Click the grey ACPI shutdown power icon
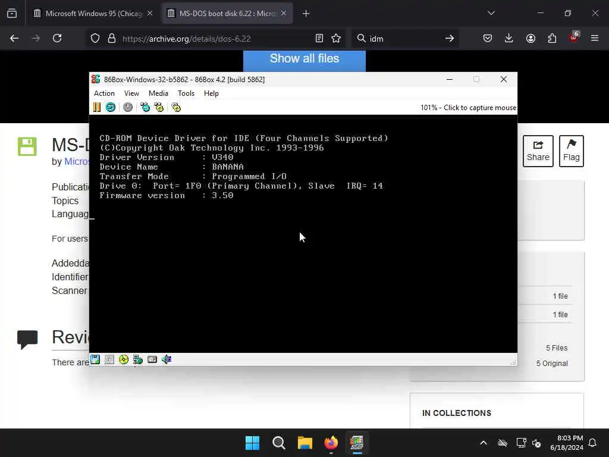The image size is (609, 457). click(128, 107)
